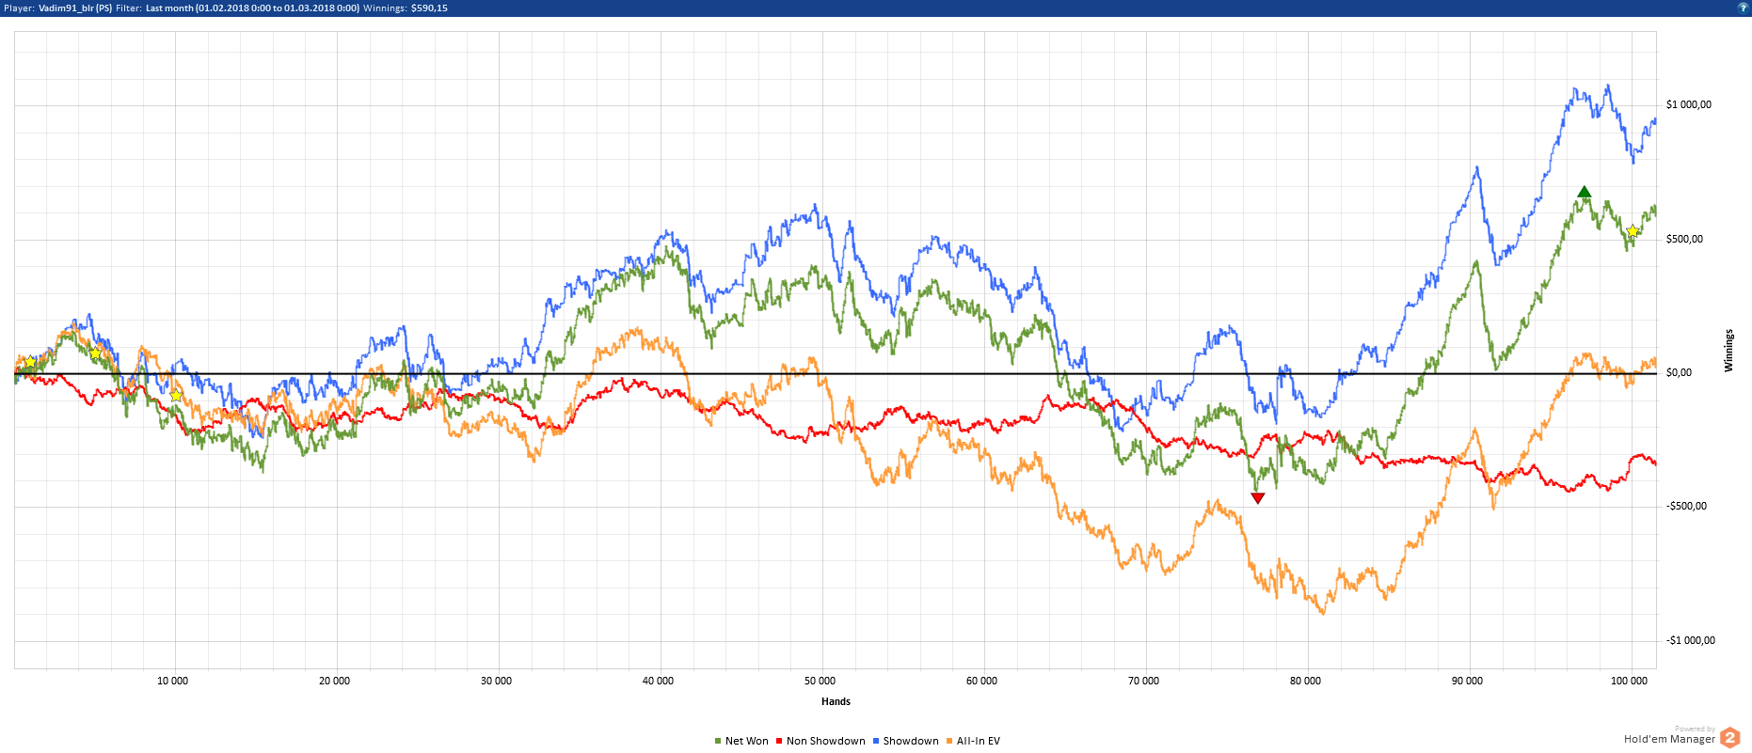Click the winnings total "$590,15" in header
The image size is (1752, 753).
tap(429, 8)
